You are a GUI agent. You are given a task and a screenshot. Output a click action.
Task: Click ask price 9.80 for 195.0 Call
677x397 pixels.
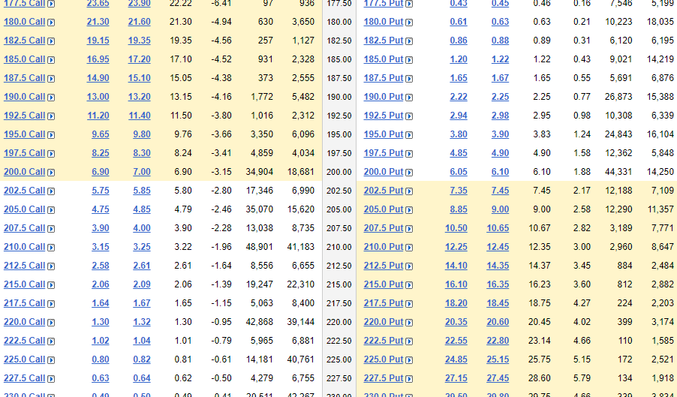coord(142,134)
